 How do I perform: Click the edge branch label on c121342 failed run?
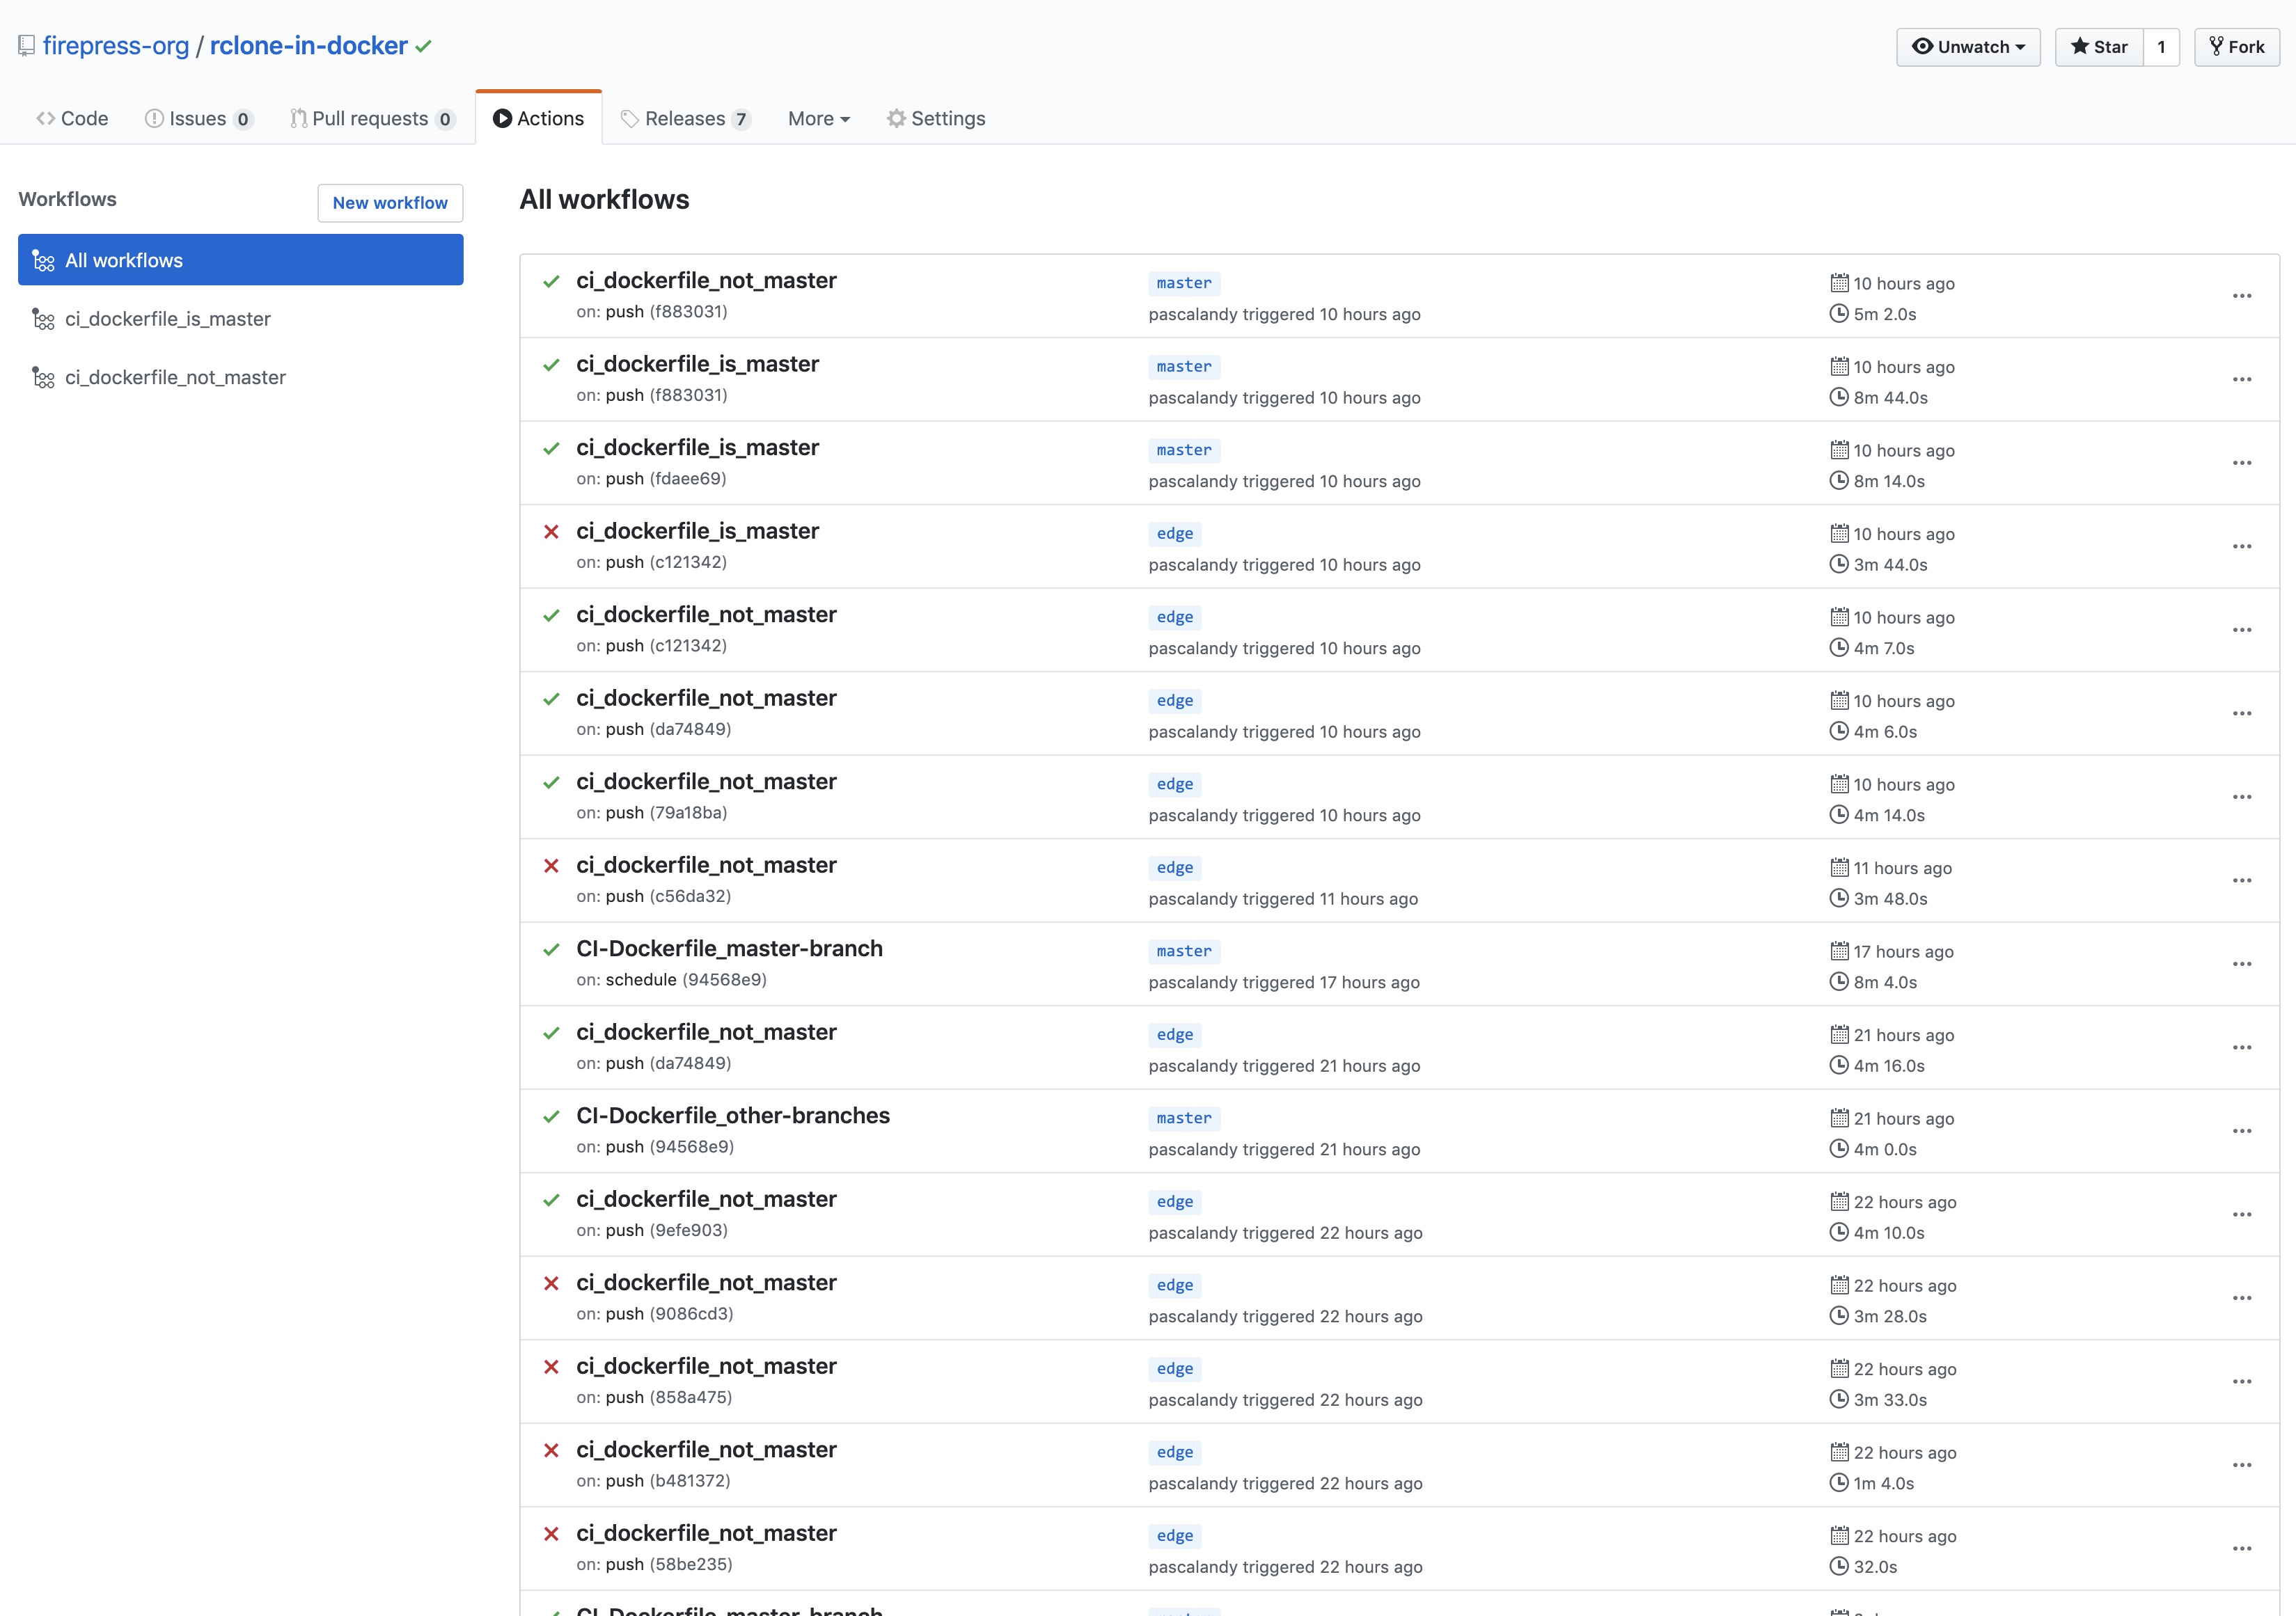pyautogui.click(x=1175, y=534)
